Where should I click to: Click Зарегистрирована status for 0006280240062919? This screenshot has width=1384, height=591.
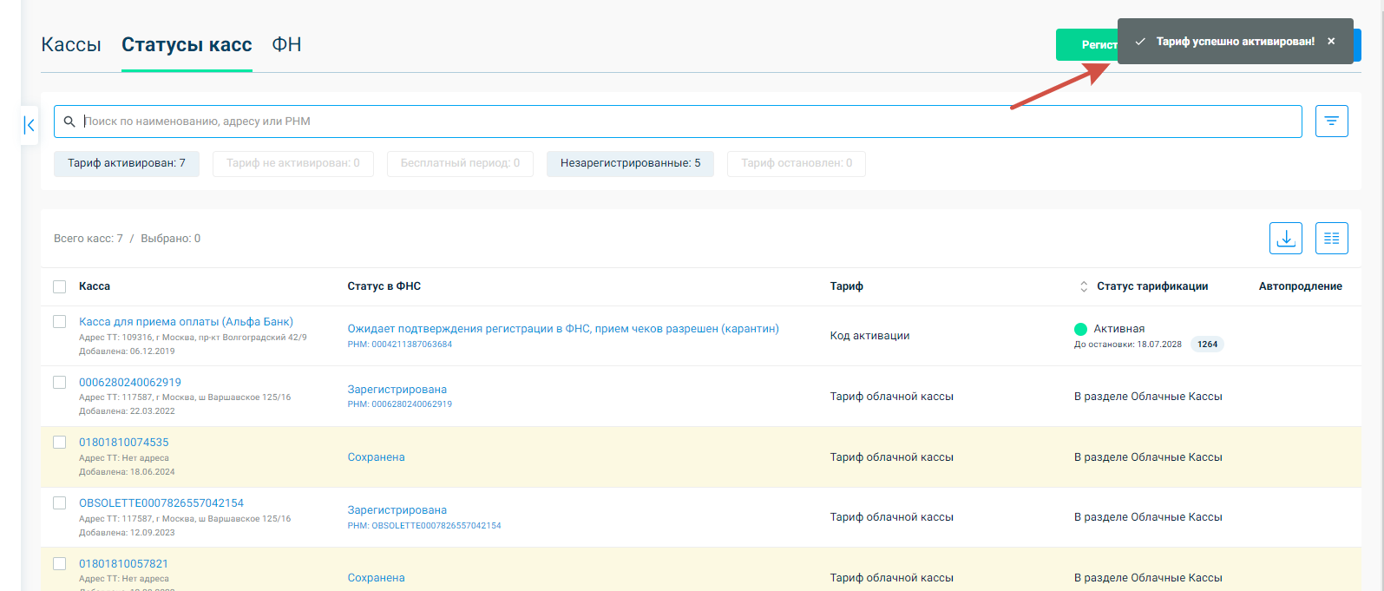[397, 390]
